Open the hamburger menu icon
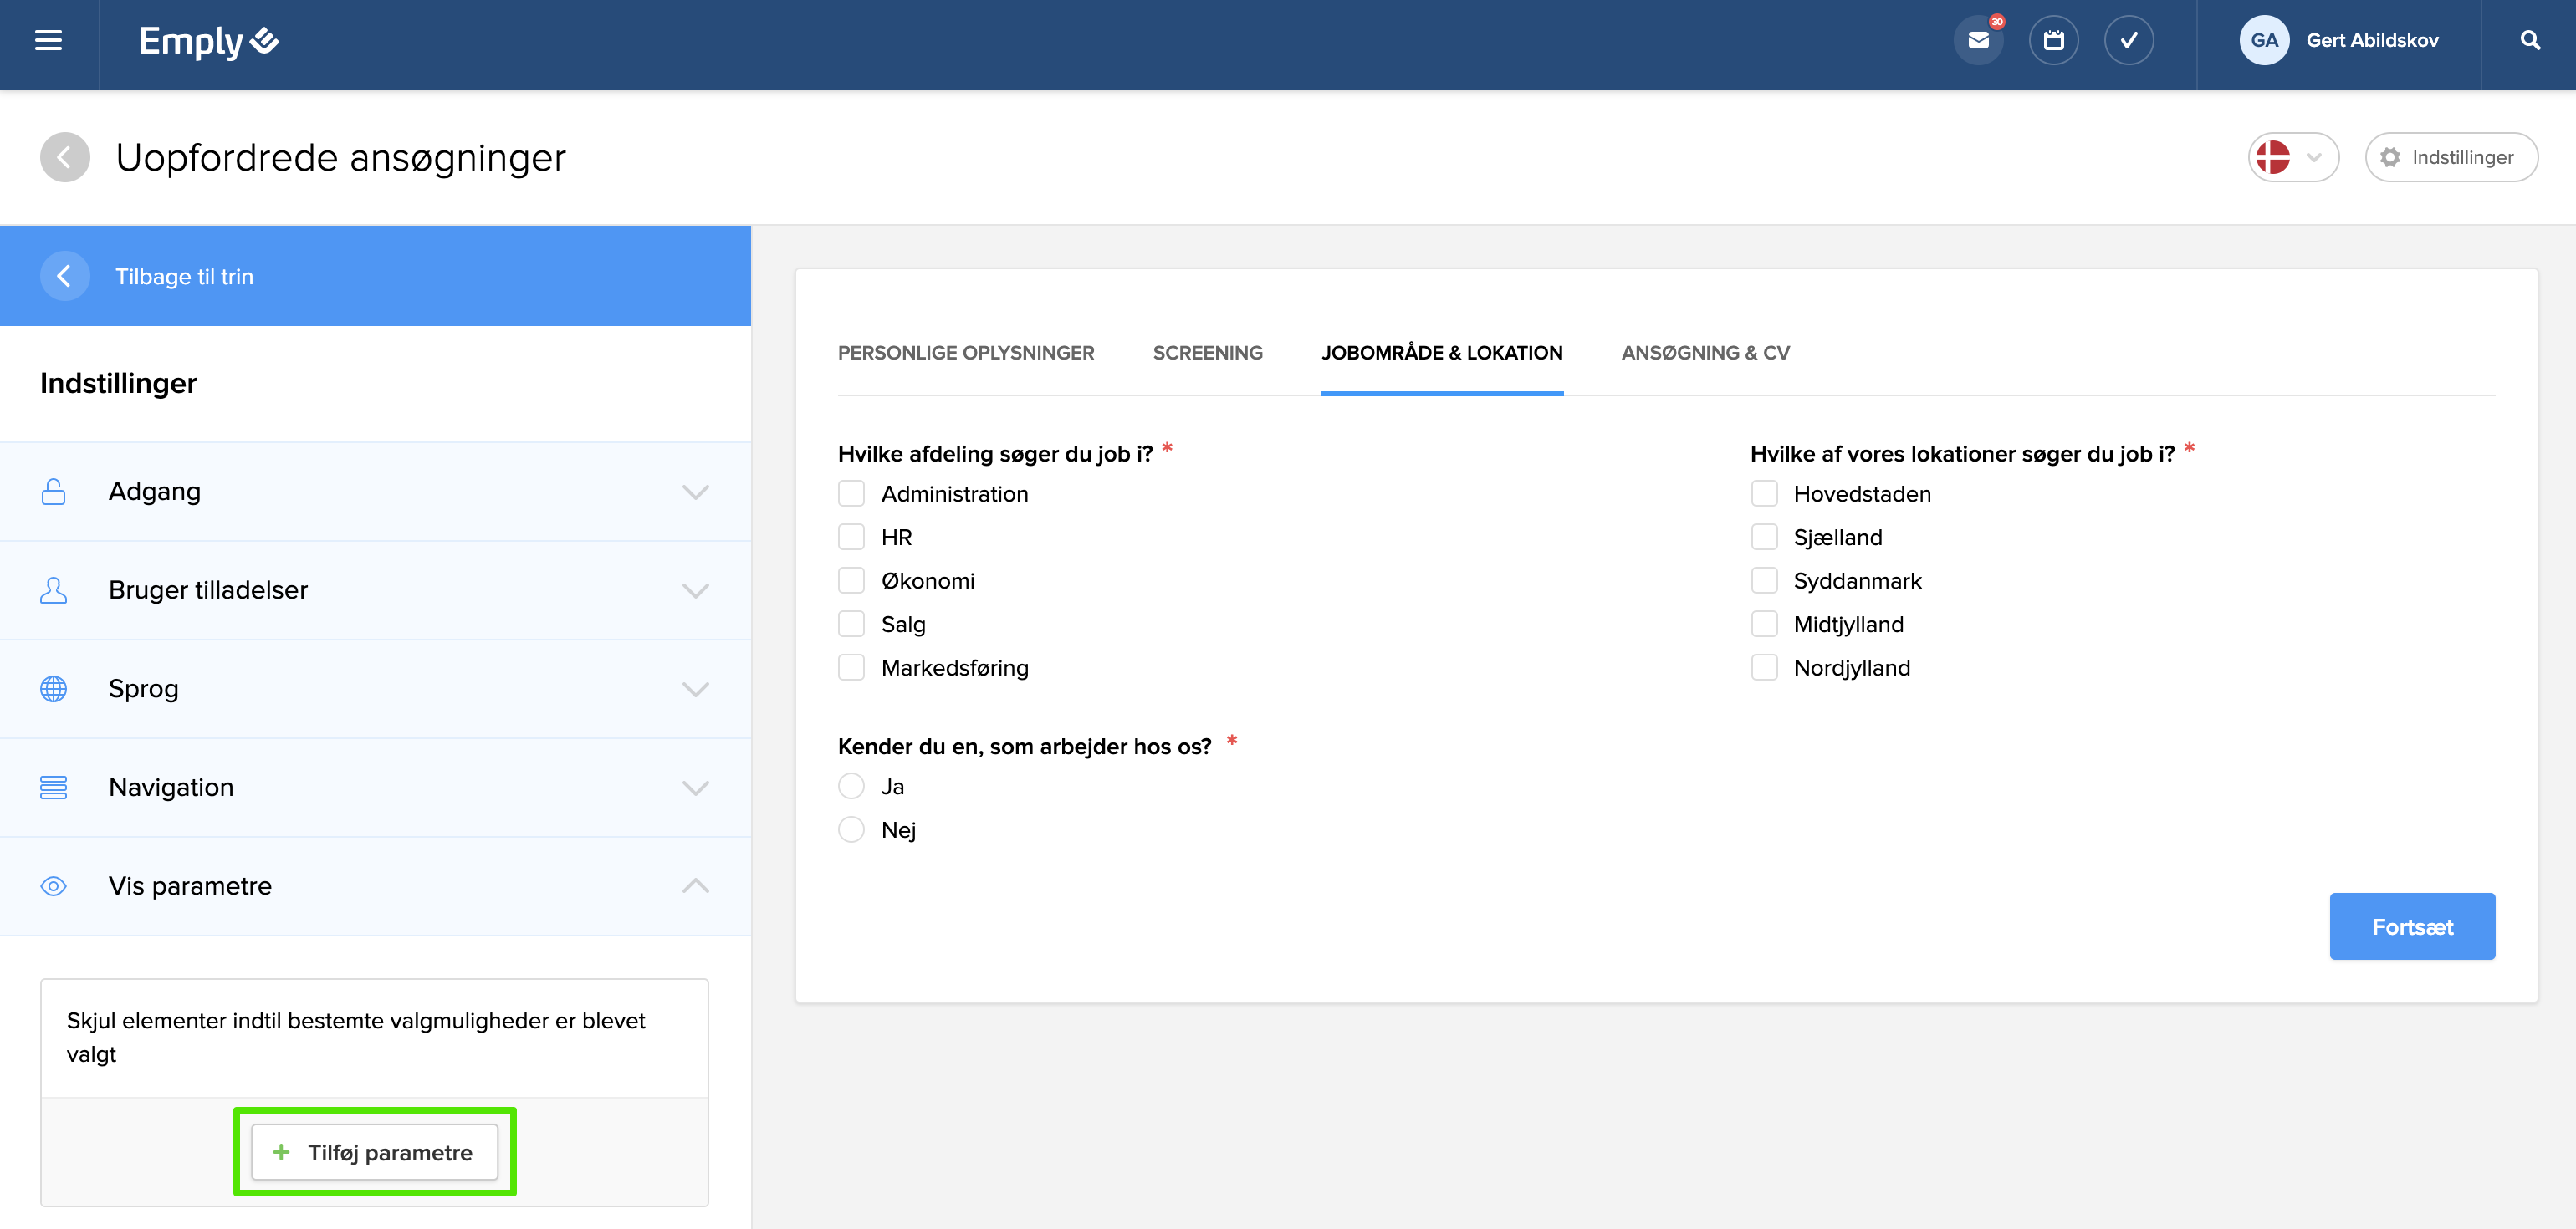Screen dimensions: 2576x1229 48,41
